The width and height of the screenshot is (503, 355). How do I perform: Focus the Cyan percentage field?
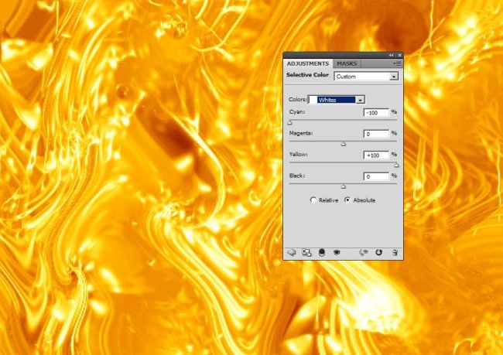pyautogui.click(x=376, y=113)
